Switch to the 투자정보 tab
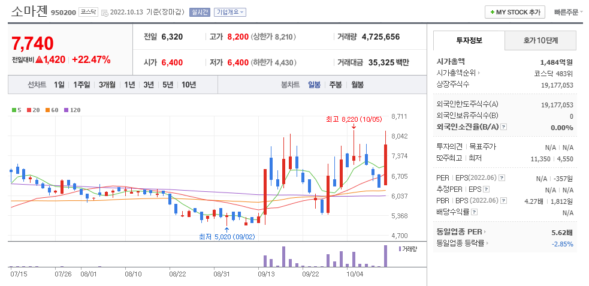This screenshot has height=286, width=589. click(x=469, y=40)
